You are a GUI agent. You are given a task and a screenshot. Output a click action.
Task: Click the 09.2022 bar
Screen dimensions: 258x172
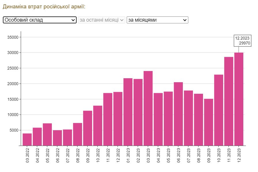click(x=88, y=128)
